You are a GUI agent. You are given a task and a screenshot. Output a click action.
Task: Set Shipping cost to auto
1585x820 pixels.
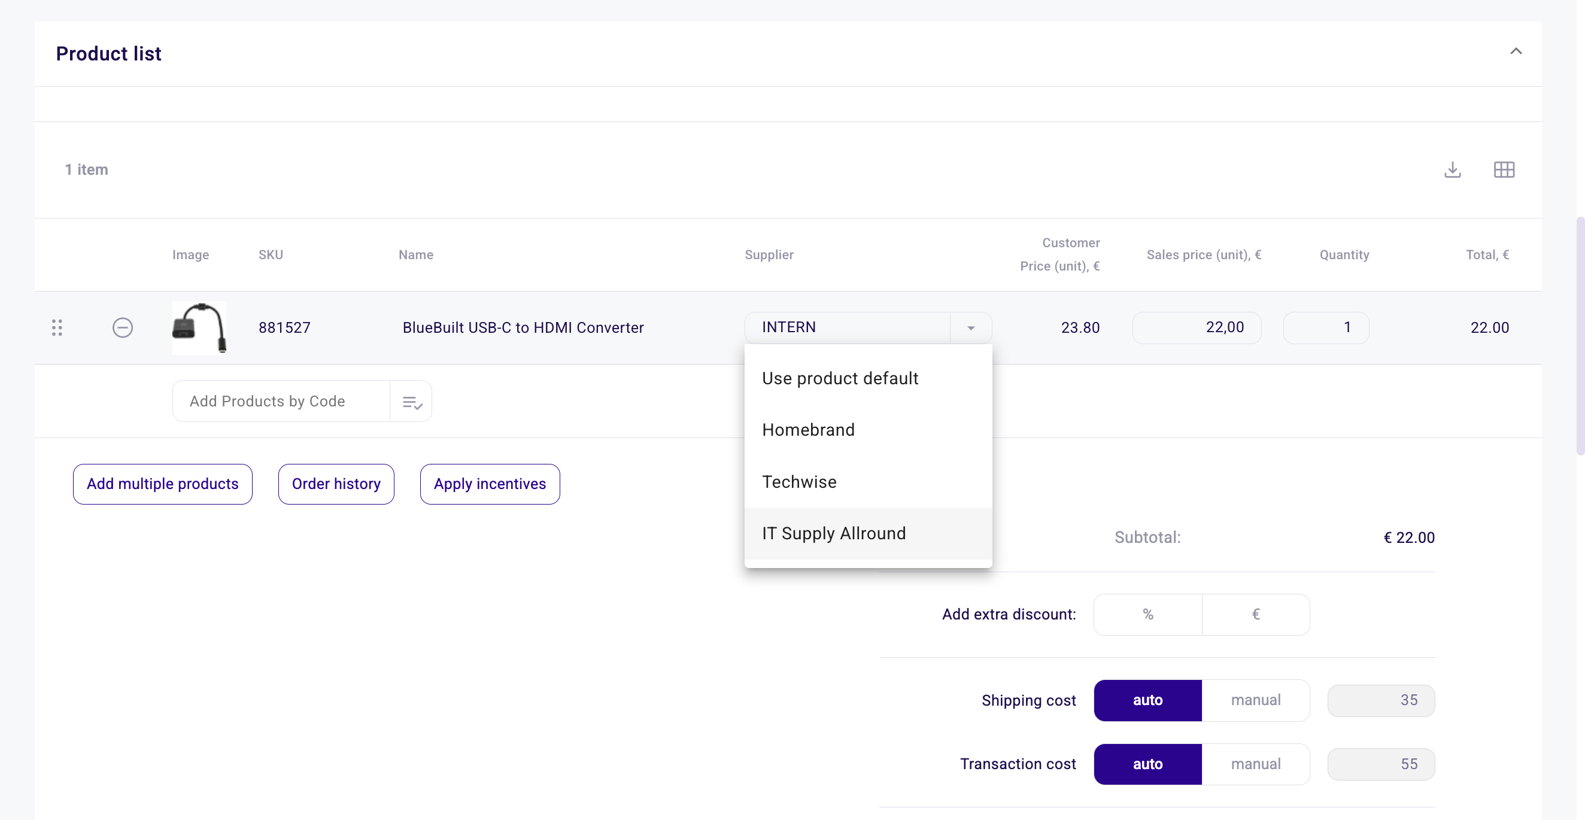click(x=1147, y=700)
